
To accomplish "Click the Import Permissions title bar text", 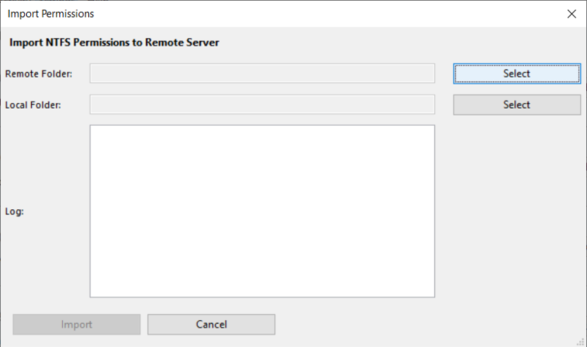I will click(51, 14).
